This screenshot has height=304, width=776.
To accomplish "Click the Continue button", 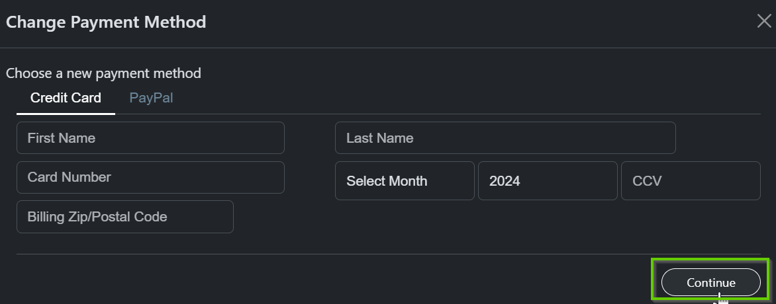I will click(x=710, y=282).
